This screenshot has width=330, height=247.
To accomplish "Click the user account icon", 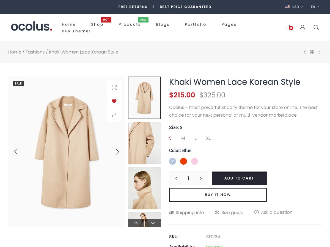I will (x=302, y=27).
